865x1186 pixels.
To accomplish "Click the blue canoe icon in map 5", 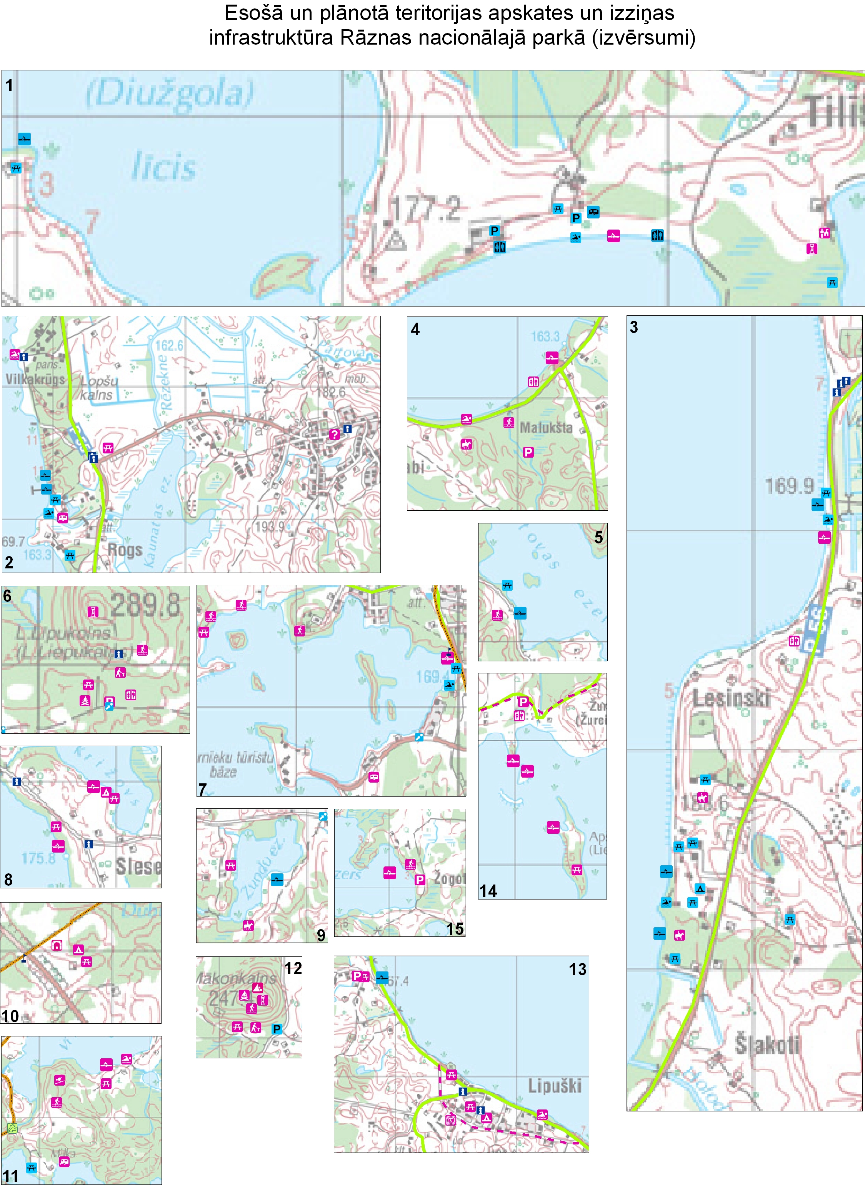I will tap(519, 613).
